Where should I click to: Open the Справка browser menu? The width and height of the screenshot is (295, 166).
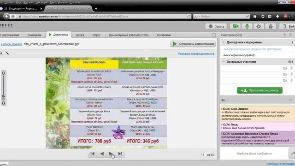coord(75,2)
